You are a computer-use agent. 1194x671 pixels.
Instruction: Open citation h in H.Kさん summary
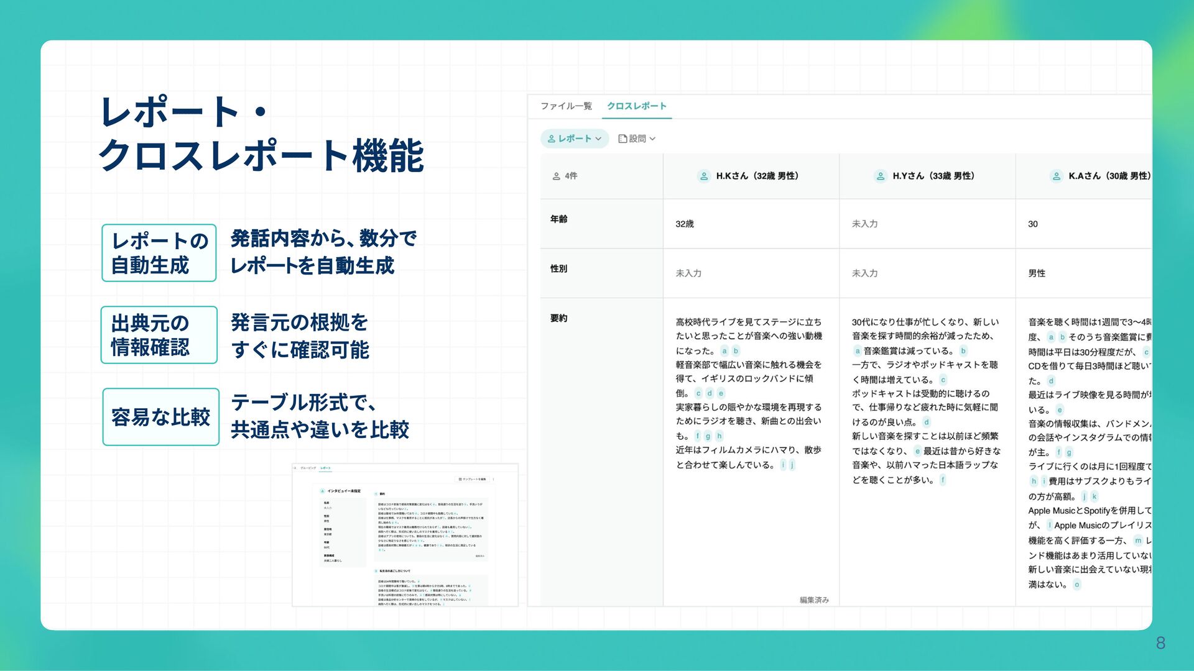pos(719,436)
